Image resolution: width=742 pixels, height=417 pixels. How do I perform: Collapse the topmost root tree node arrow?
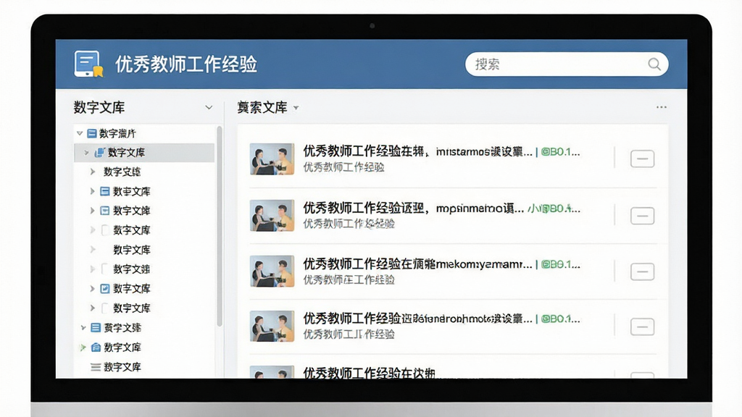point(80,133)
